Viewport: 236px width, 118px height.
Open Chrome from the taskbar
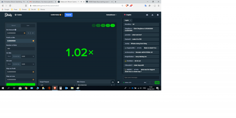(26, 88)
